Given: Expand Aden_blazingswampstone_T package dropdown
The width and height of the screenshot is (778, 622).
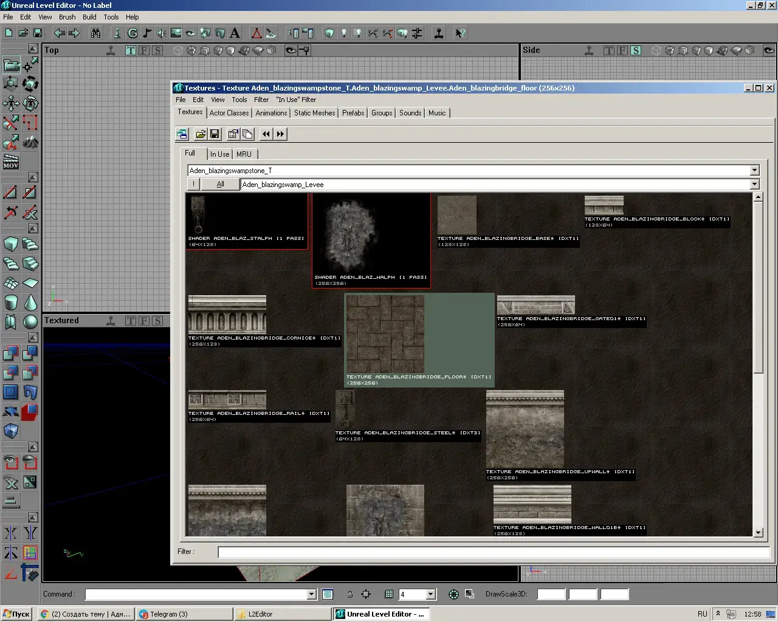Looking at the screenshot, I should tap(754, 171).
